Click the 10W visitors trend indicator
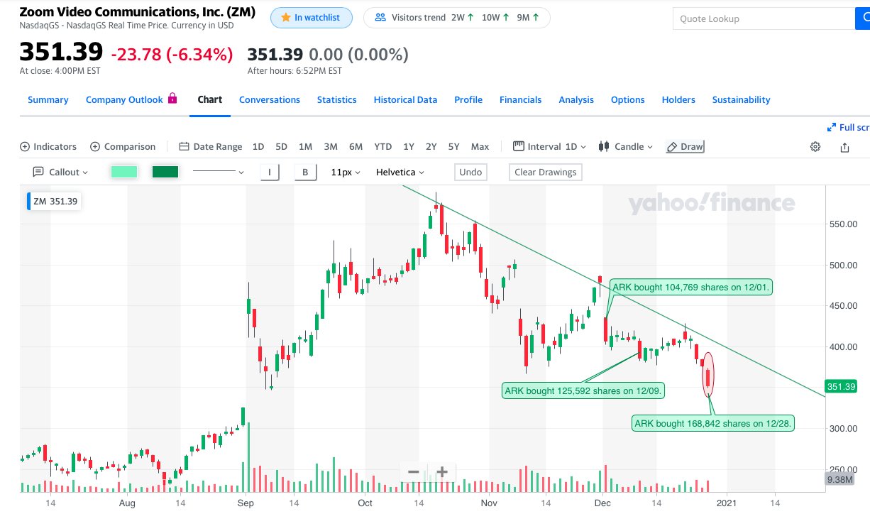 [x=495, y=18]
